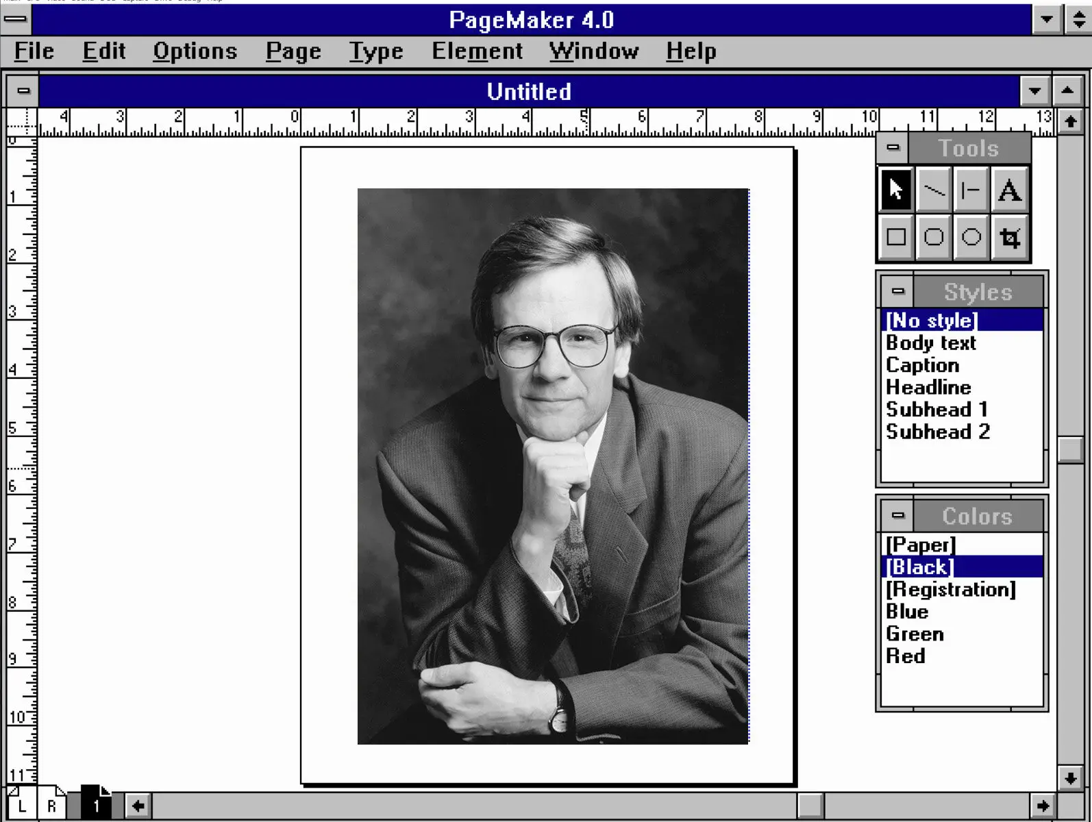Click the vertical scrollbar thumb

pos(1070,449)
